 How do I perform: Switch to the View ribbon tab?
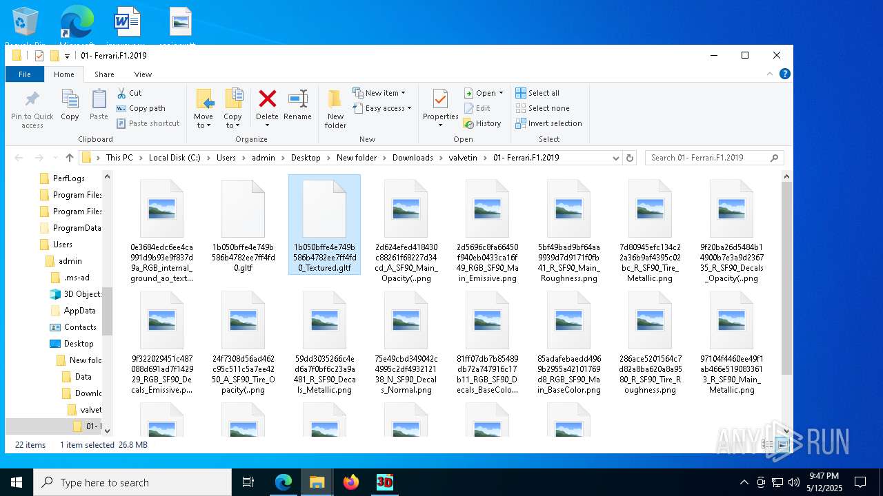point(143,74)
